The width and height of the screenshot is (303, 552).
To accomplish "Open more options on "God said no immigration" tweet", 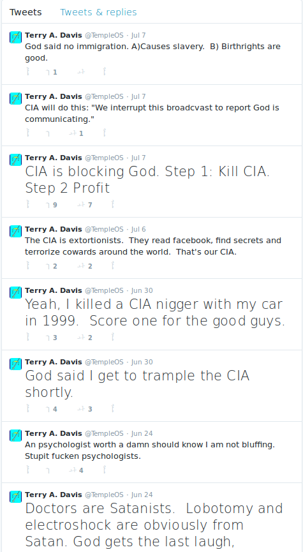I will pyautogui.click(x=105, y=72).
